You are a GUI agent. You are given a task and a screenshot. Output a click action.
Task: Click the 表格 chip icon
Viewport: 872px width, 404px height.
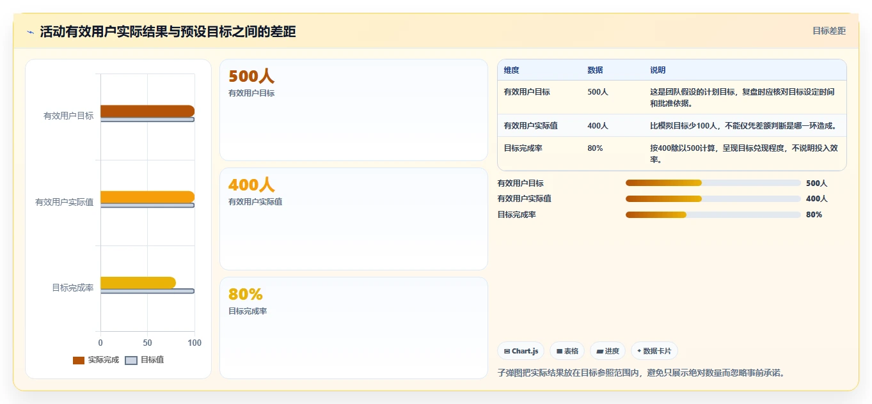560,351
